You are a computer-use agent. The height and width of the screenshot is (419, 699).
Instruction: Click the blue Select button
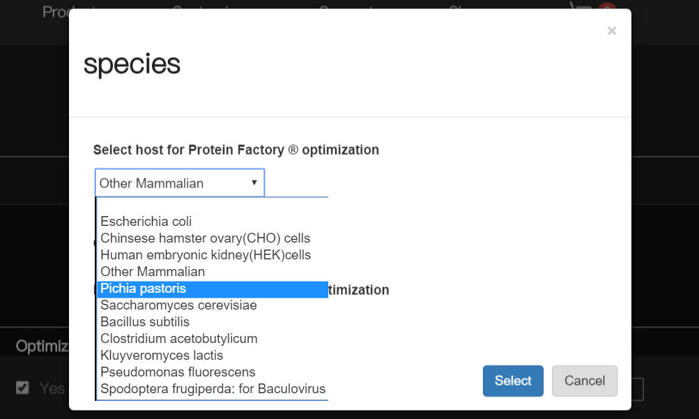tap(513, 381)
